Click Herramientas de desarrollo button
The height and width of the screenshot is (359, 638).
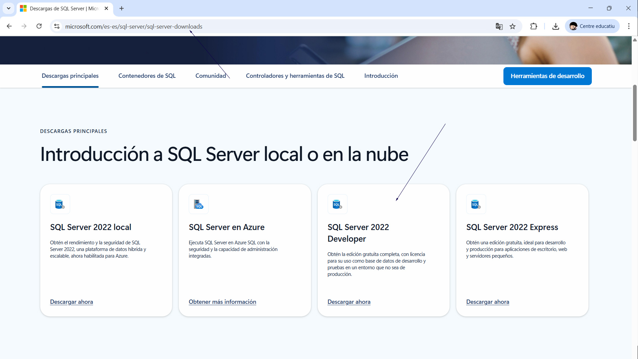(x=547, y=76)
